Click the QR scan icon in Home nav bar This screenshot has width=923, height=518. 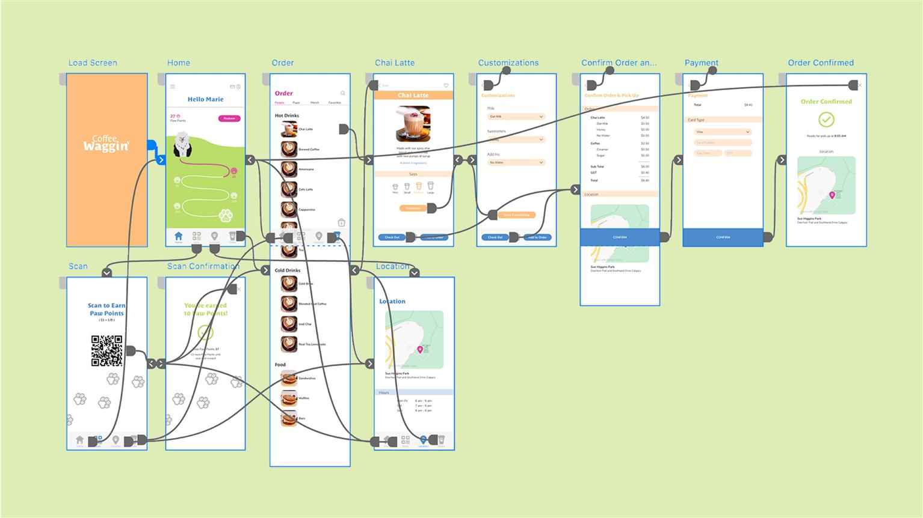[196, 237]
